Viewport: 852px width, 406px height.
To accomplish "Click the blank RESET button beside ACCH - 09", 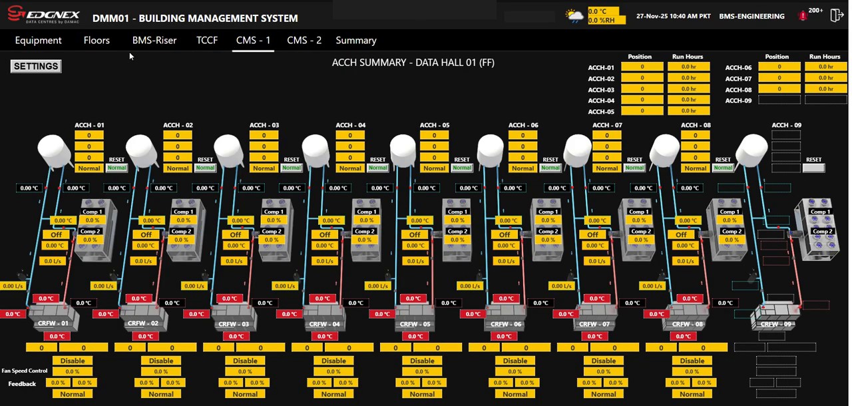I will 813,168.
